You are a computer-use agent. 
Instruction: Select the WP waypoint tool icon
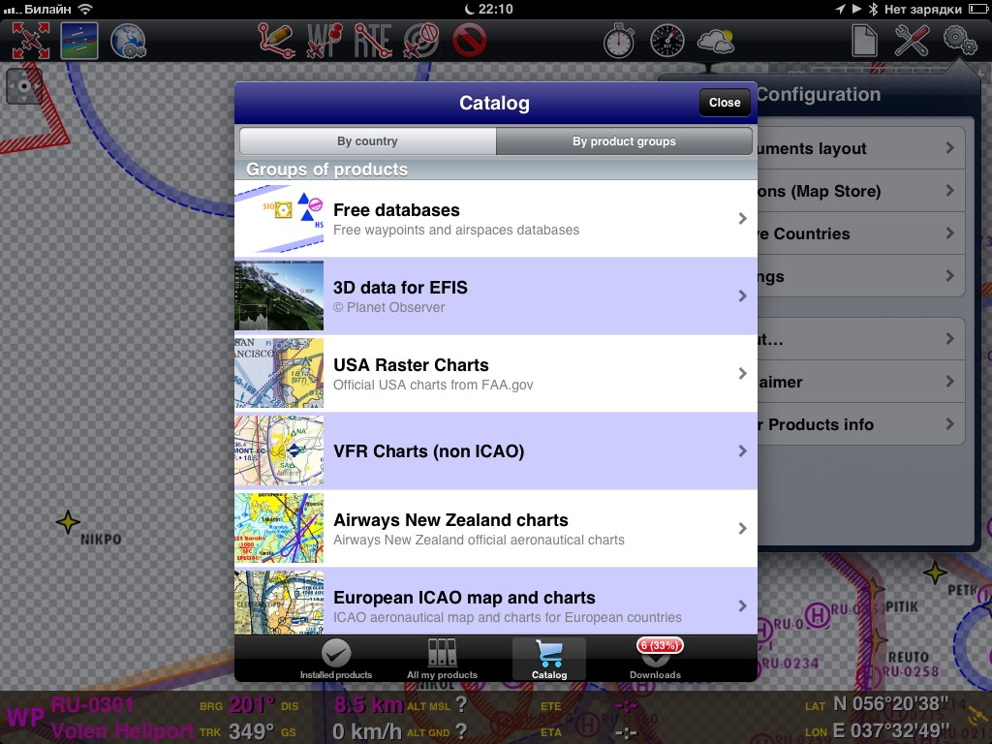point(325,41)
